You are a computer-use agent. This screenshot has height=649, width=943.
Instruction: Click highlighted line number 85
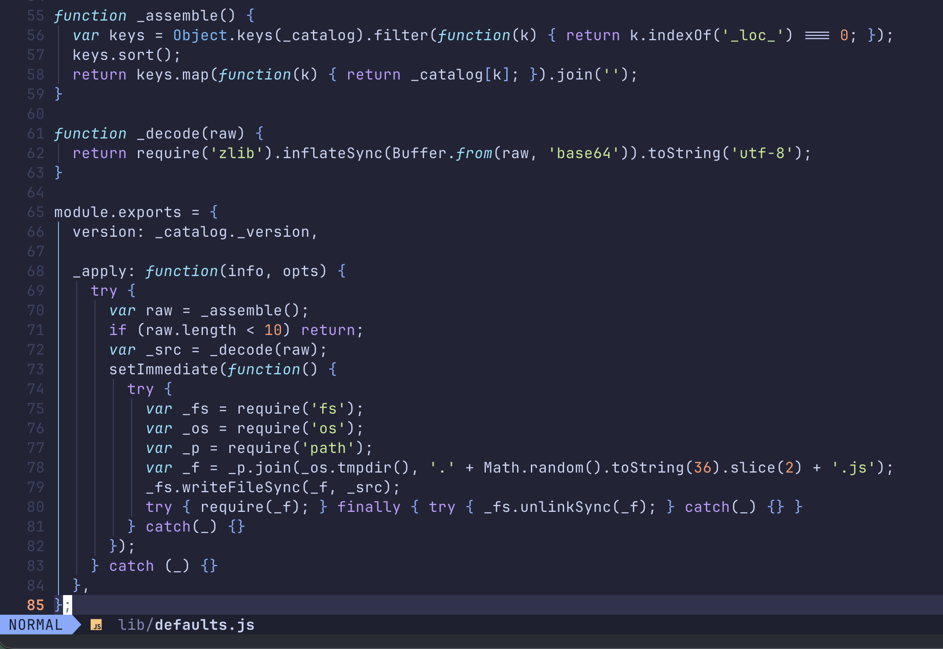tap(35, 605)
